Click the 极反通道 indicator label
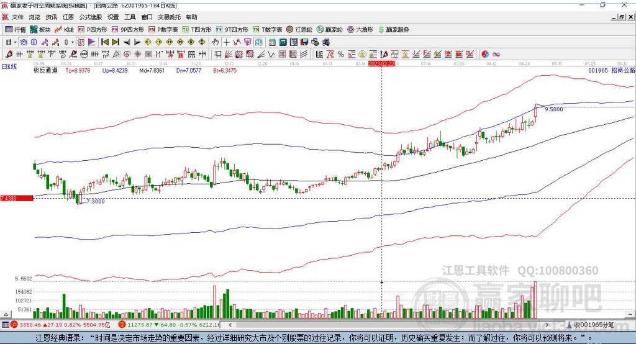Image resolution: width=636 pixels, height=344 pixels. pos(45,70)
